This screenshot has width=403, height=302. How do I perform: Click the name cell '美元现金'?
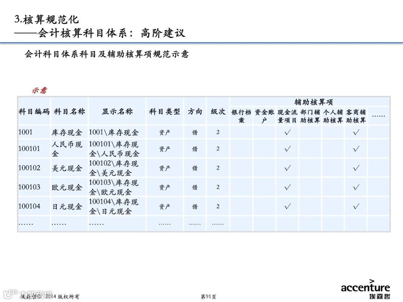point(67,168)
